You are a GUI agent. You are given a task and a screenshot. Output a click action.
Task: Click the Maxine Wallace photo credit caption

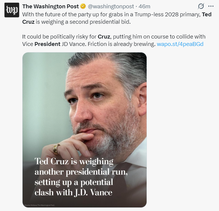(x=39, y=205)
